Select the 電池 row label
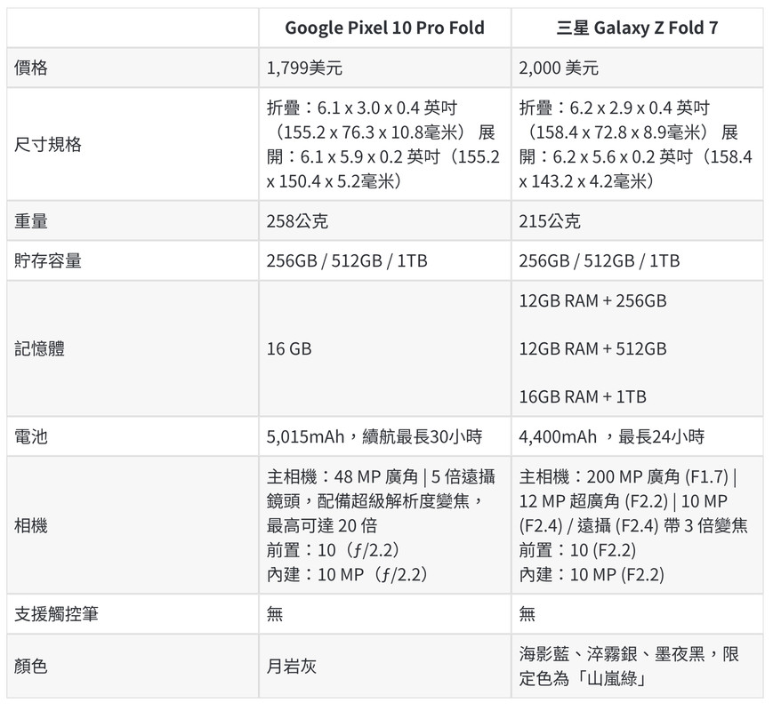Viewport: 773px width, 711px height. [30, 436]
